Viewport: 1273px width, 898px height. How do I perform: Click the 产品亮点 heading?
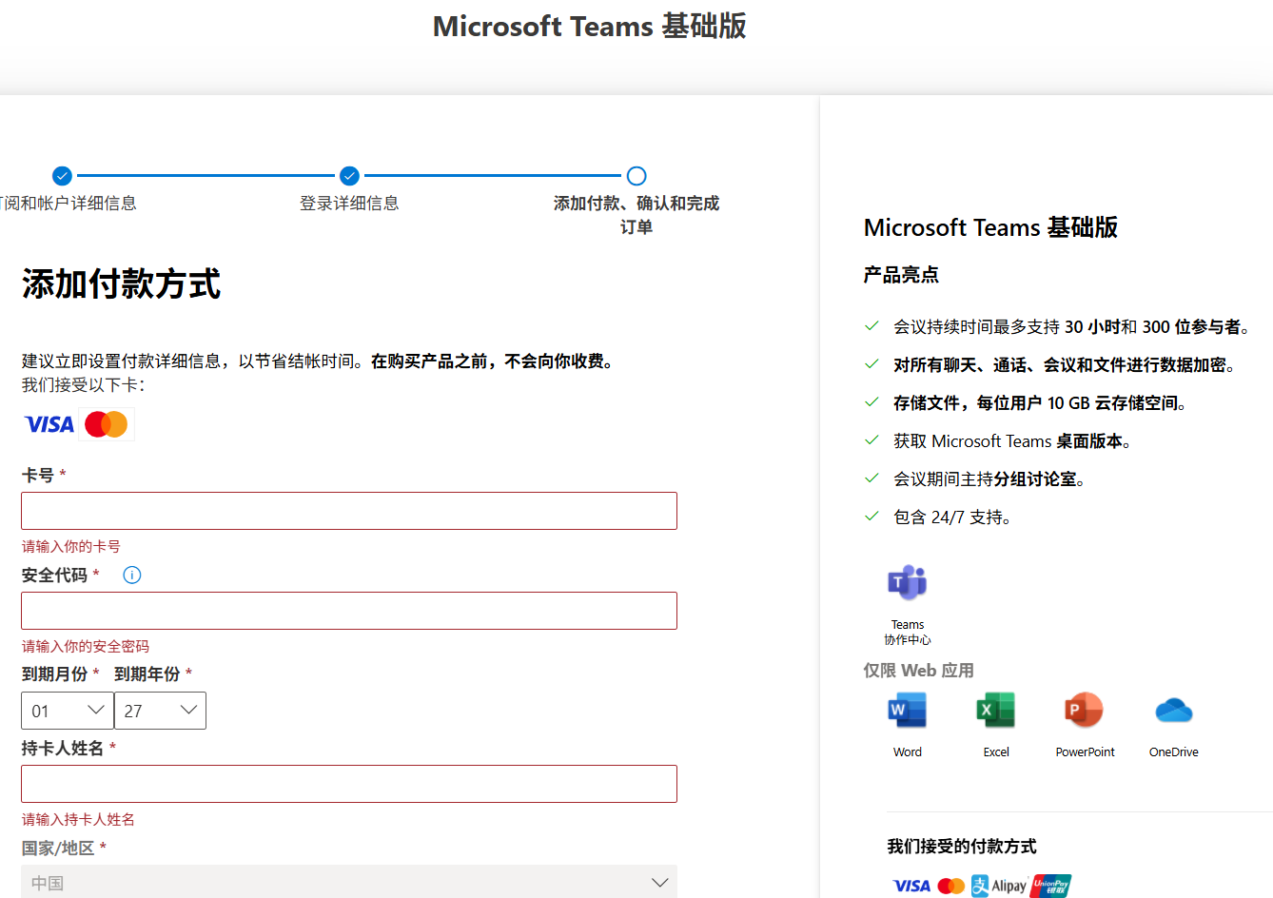point(901,275)
